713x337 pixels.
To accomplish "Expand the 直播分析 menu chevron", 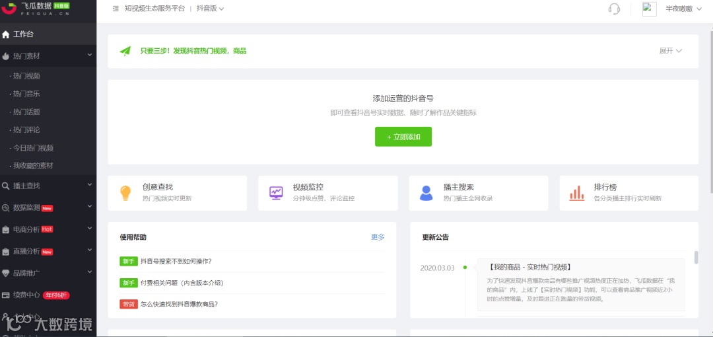I will point(90,250).
